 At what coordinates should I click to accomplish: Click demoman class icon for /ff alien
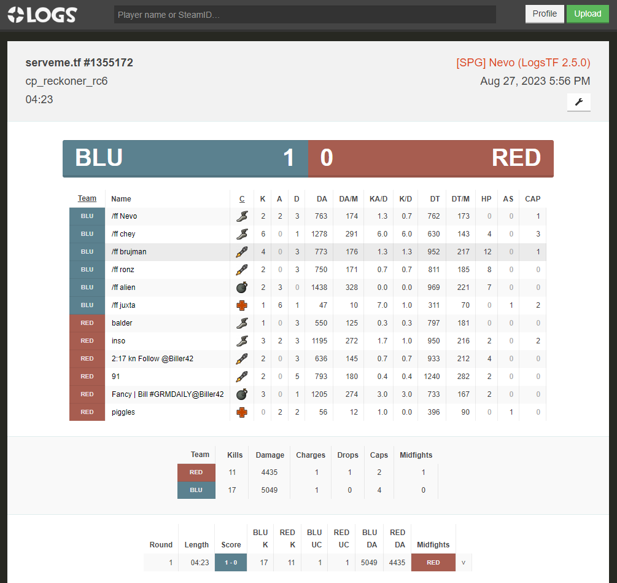(242, 288)
